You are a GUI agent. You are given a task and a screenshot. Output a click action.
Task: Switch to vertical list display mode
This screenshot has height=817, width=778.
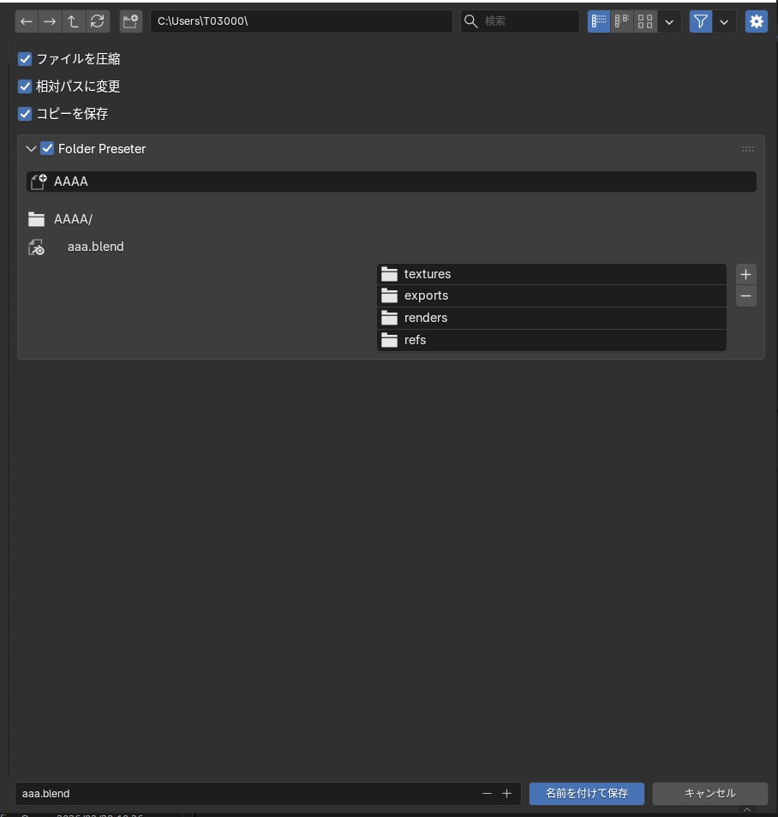(x=598, y=21)
